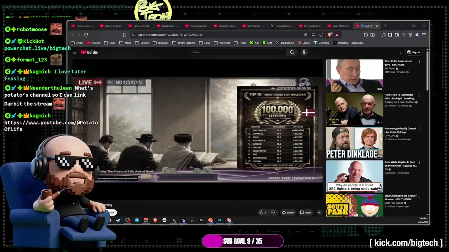Click the address bar URL youtube.com/watch

coord(170,35)
